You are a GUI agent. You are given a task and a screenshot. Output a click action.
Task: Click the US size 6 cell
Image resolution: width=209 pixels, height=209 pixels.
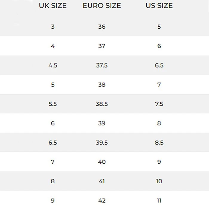tap(159, 46)
